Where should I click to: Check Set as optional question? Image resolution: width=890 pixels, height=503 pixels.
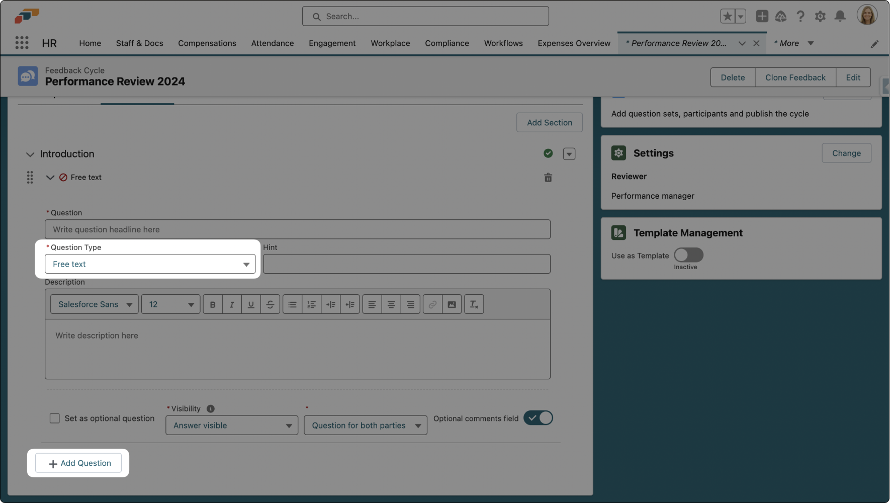pyautogui.click(x=55, y=418)
